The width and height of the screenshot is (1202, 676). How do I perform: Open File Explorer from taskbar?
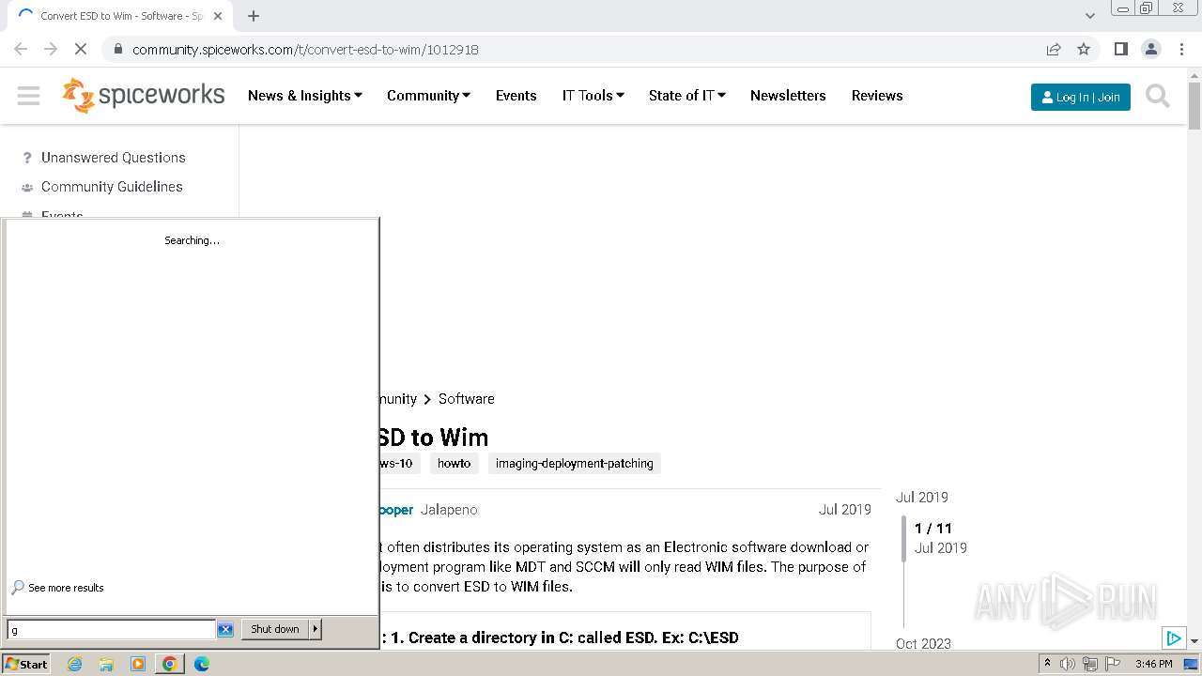[106, 664]
